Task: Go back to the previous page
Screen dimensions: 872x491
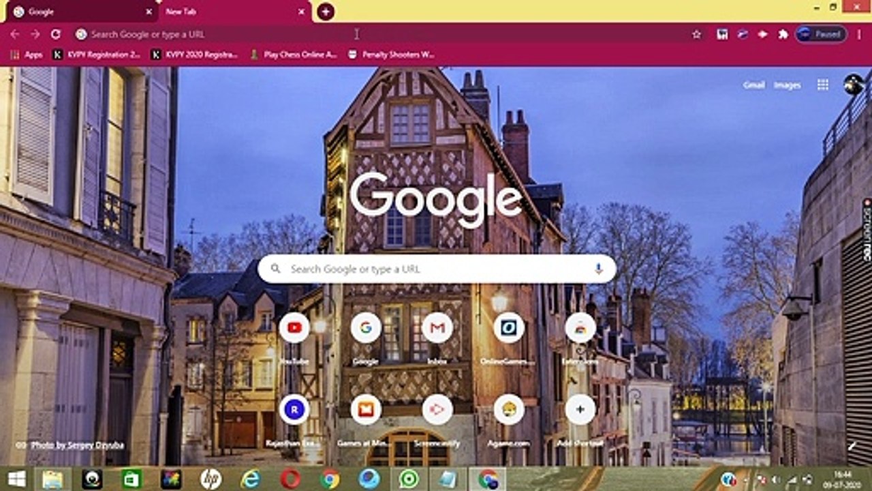Action: pos(15,34)
